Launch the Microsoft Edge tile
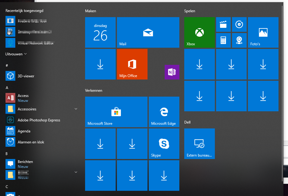This screenshot has height=196, width=288. pos(164,112)
